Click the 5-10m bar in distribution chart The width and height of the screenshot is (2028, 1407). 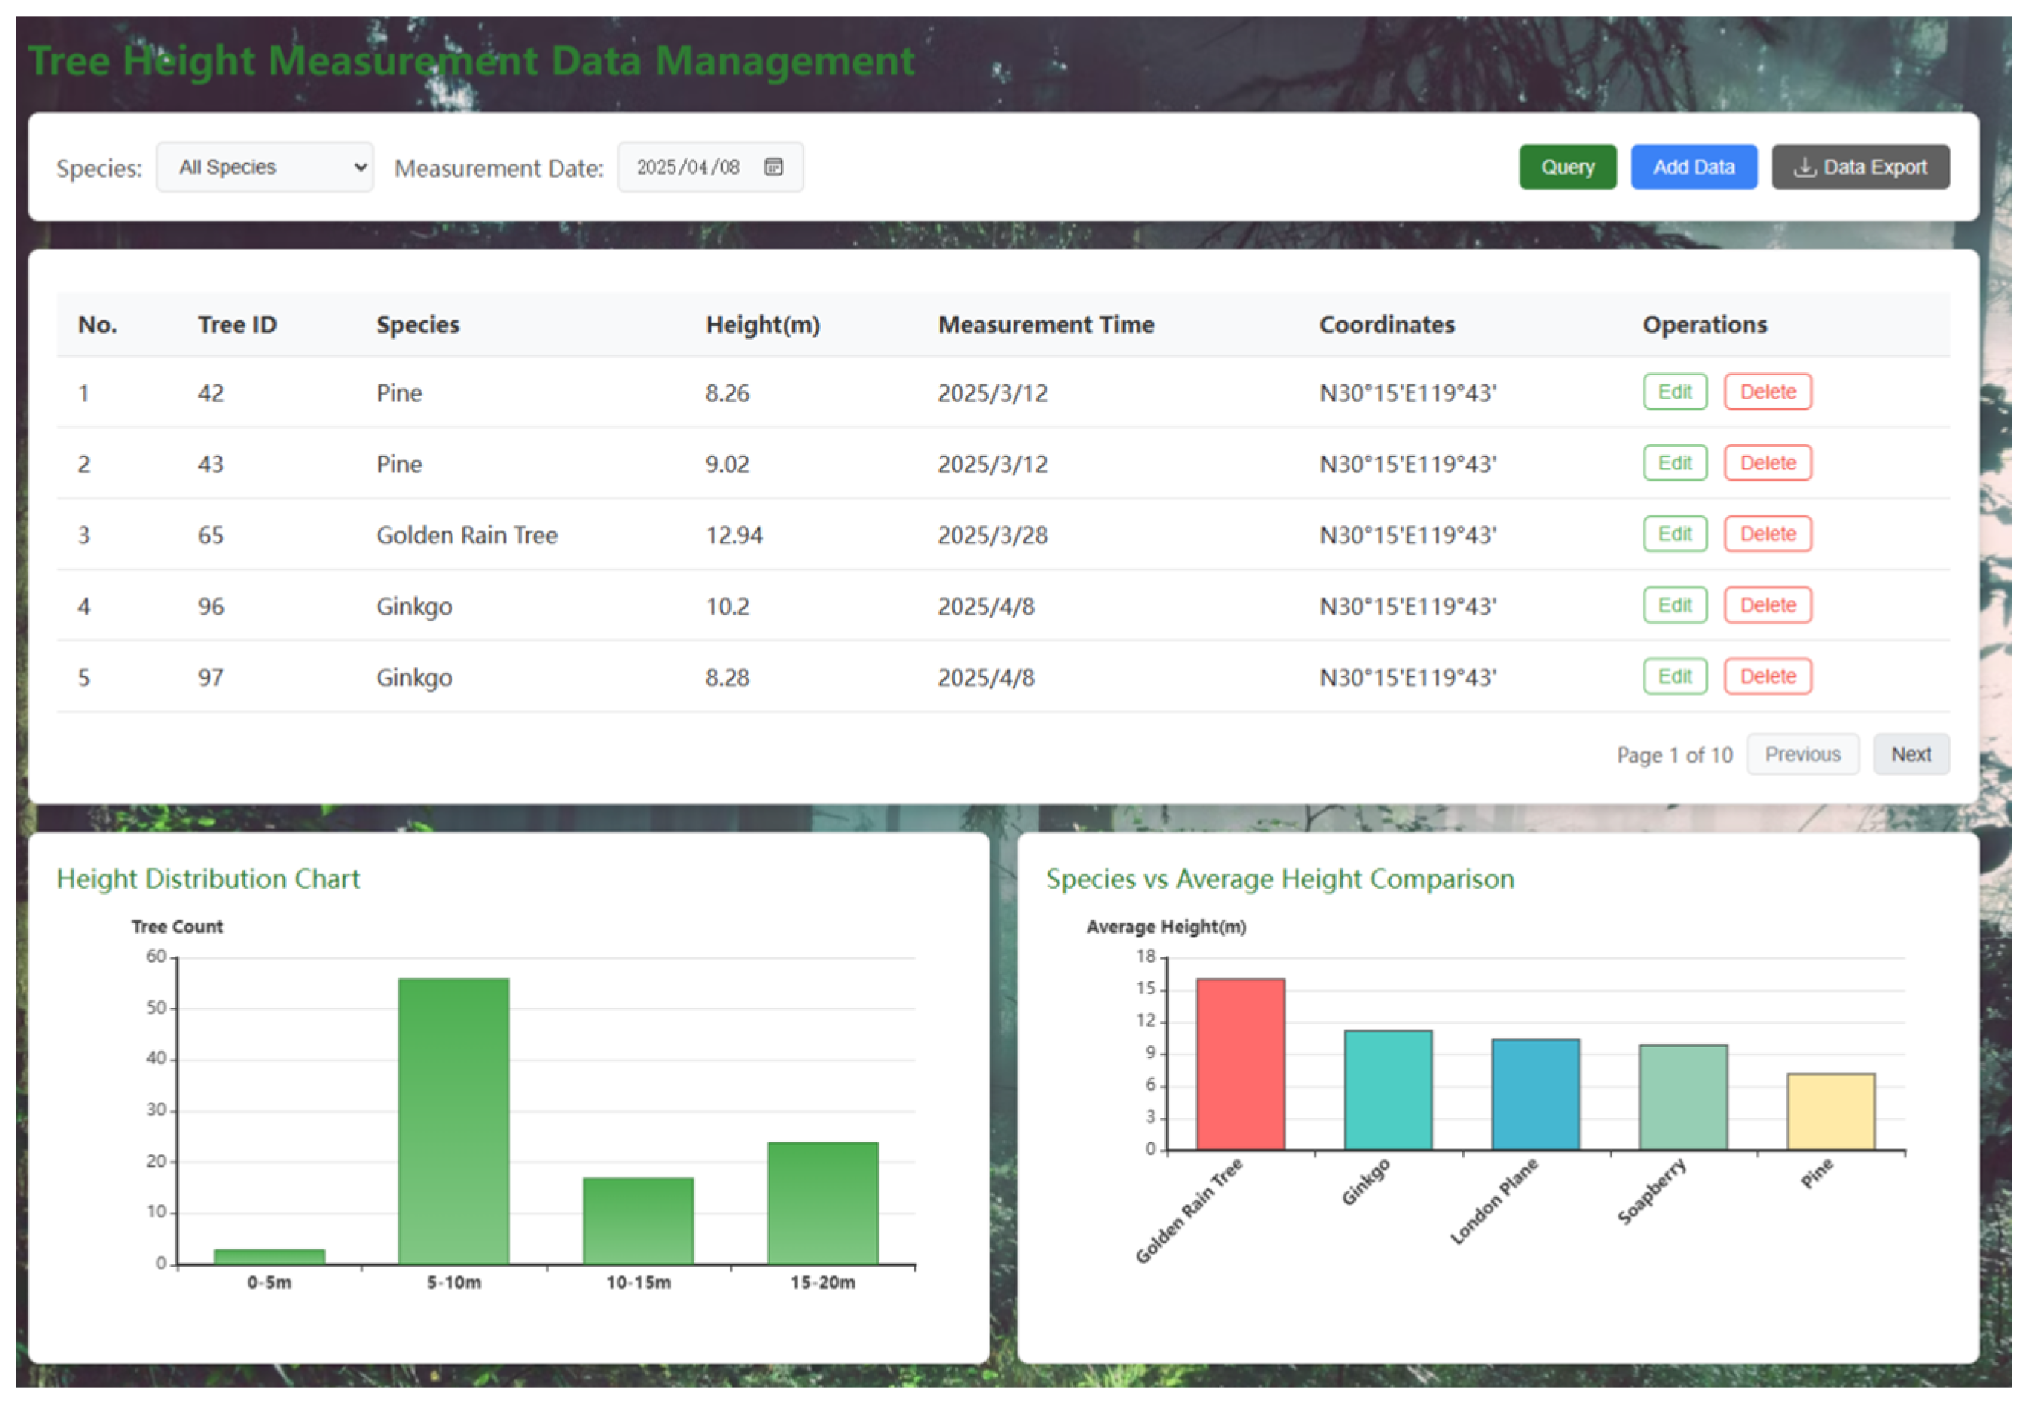453,1121
